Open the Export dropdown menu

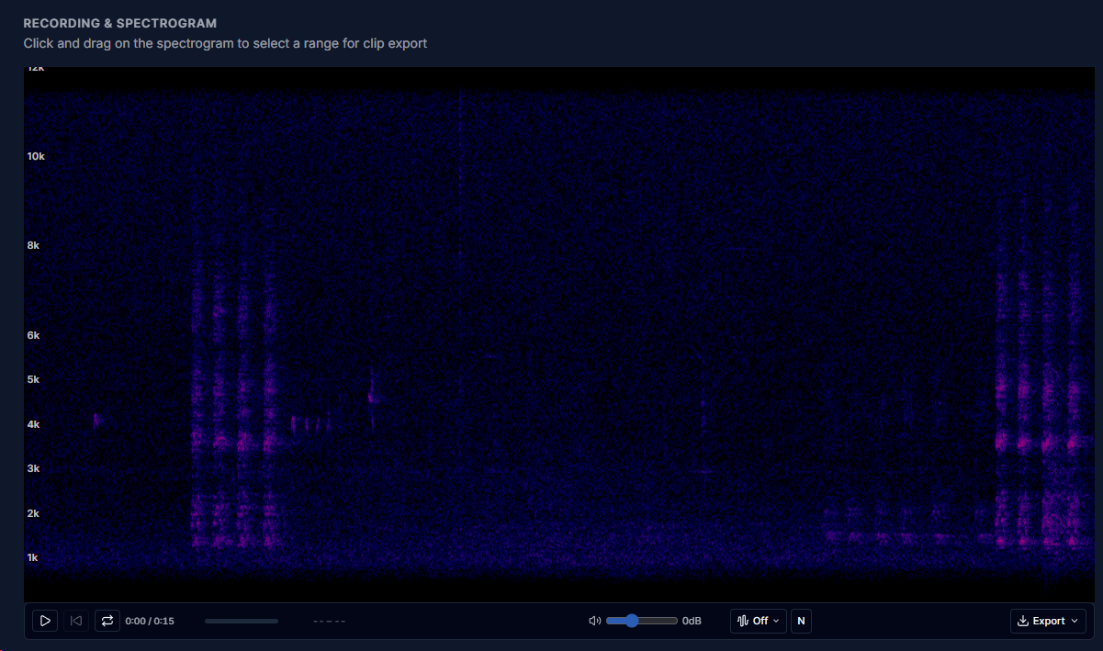click(x=1048, y=621)
